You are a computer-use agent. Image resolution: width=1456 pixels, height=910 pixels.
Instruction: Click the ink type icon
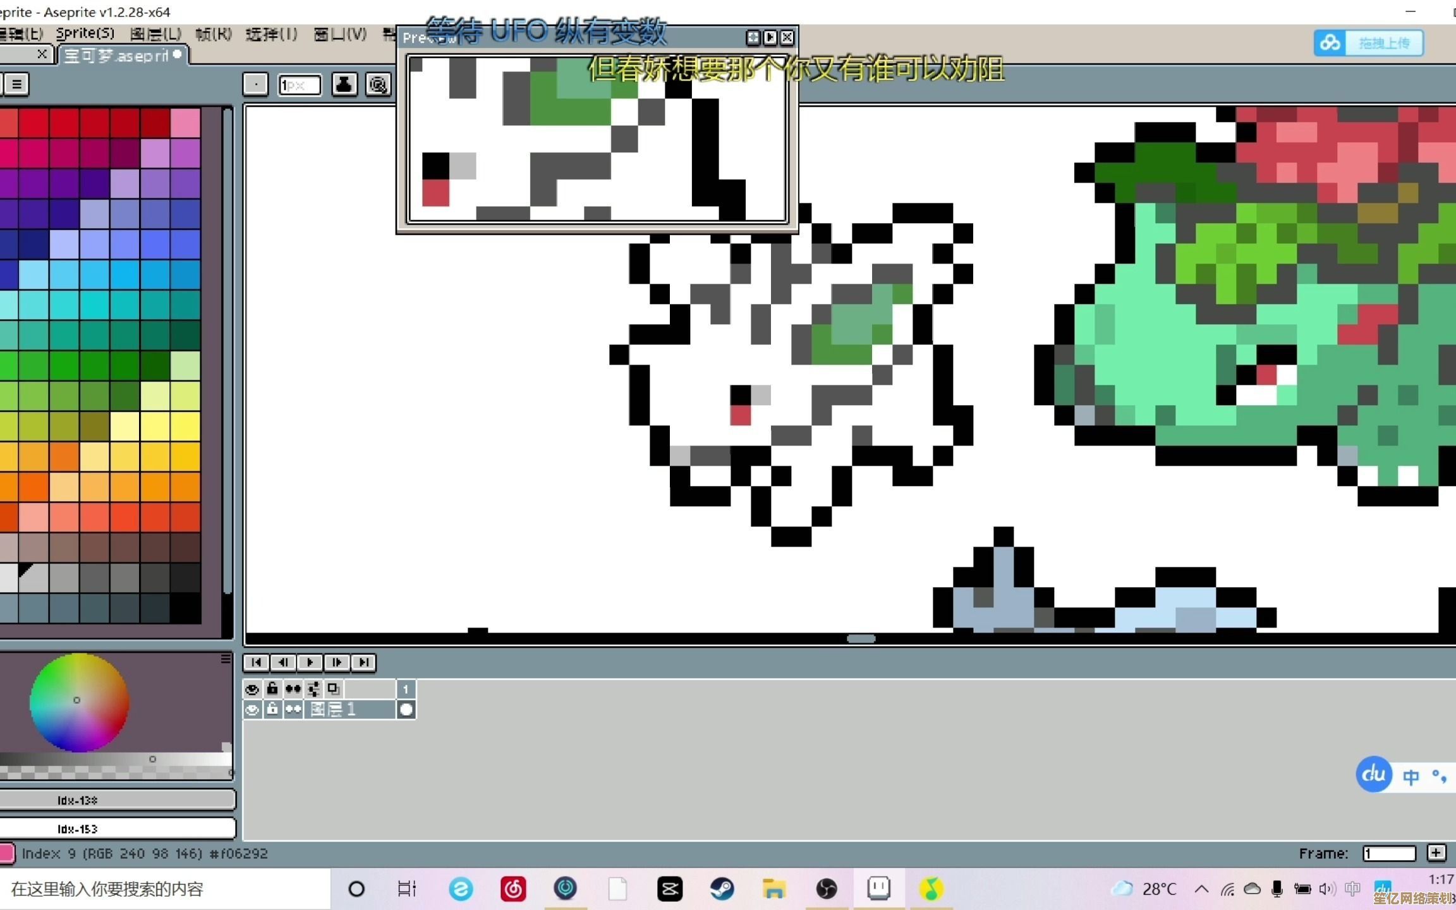coord(344,84)
